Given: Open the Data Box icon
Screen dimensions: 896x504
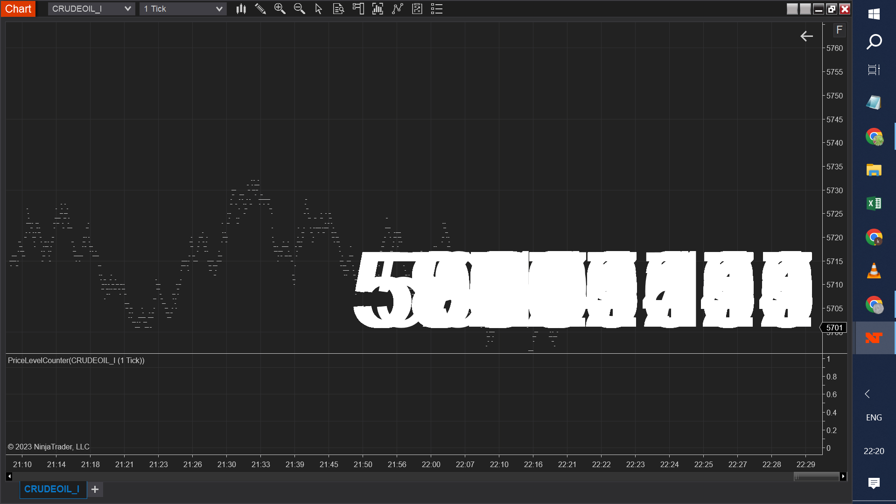Looking at the screenshot, I should [338, 9].
